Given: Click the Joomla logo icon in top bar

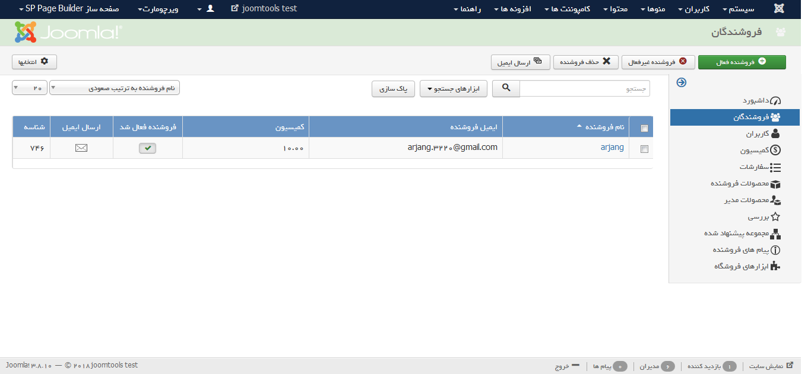Looking at the screenshot, I should coord(779,9).
